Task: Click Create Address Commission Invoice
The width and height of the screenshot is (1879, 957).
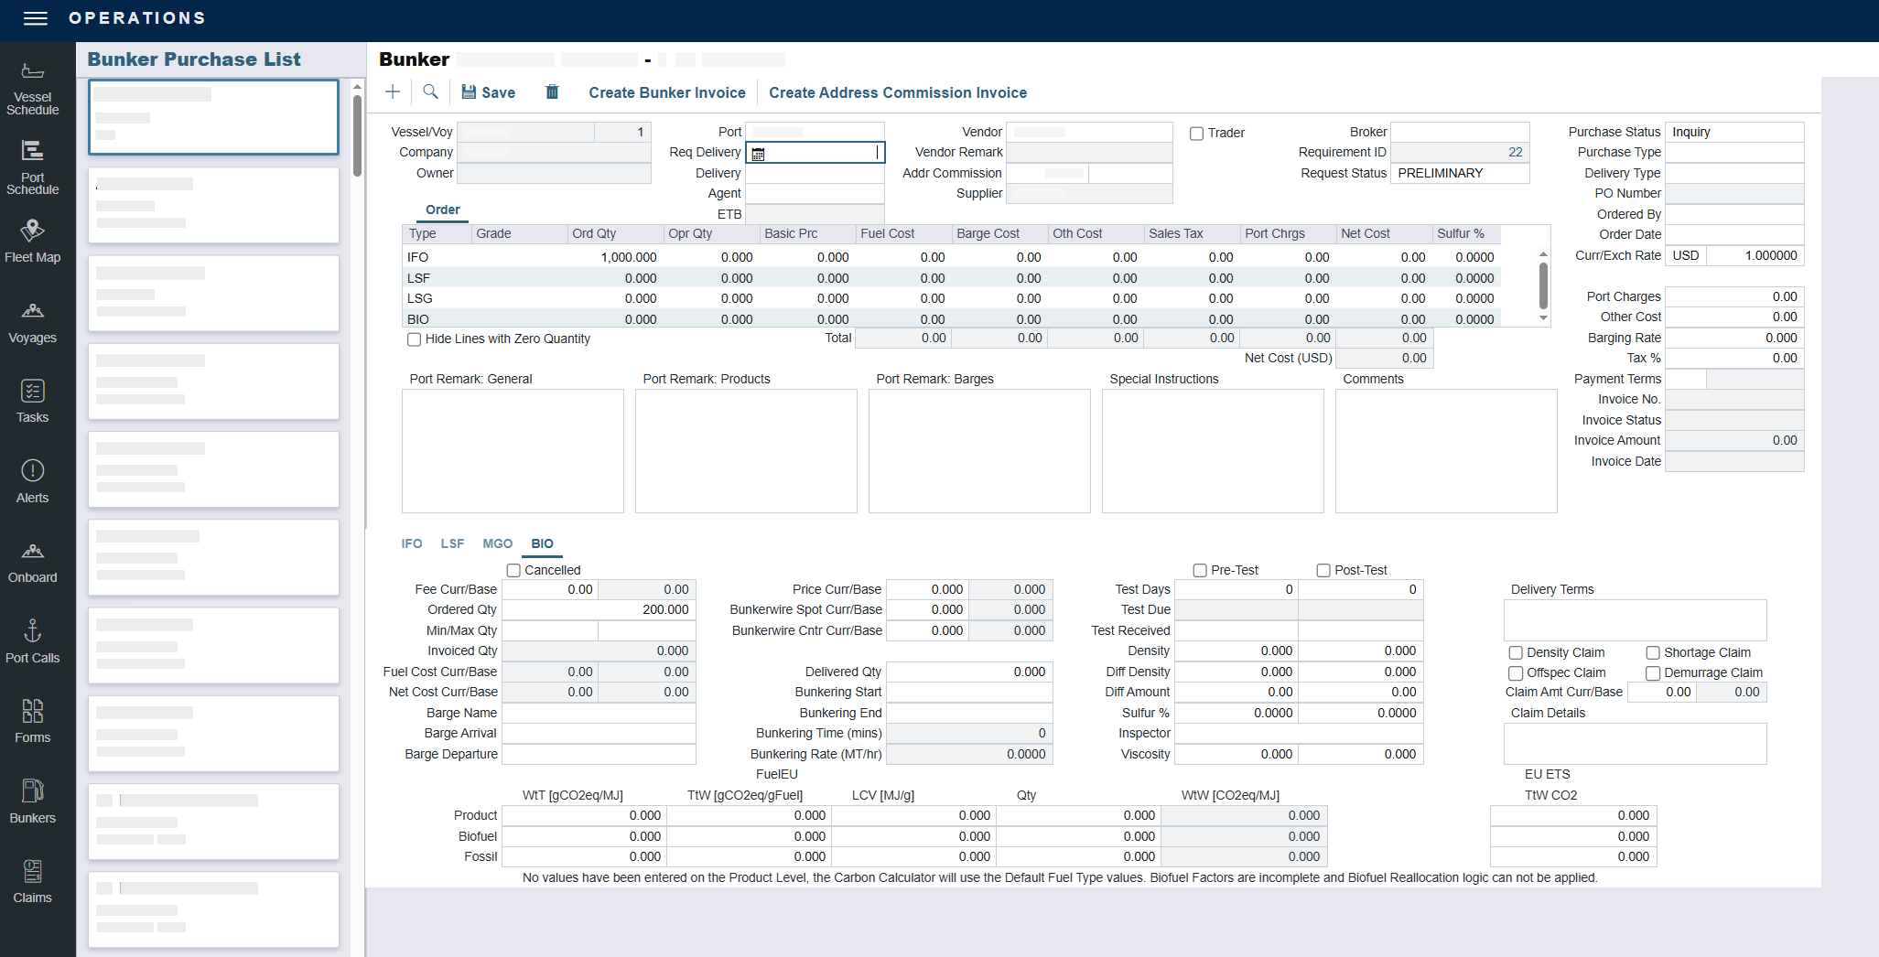Action: click(x=897, y=93)
